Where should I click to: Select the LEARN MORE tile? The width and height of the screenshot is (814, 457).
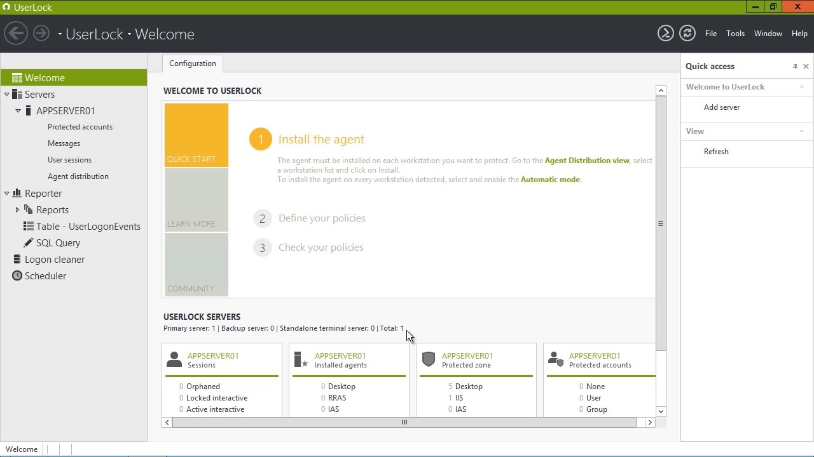point(197,200)
